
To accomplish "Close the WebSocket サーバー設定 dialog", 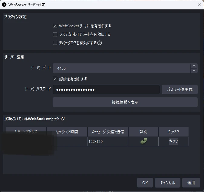I will click(x=199, y=5).
